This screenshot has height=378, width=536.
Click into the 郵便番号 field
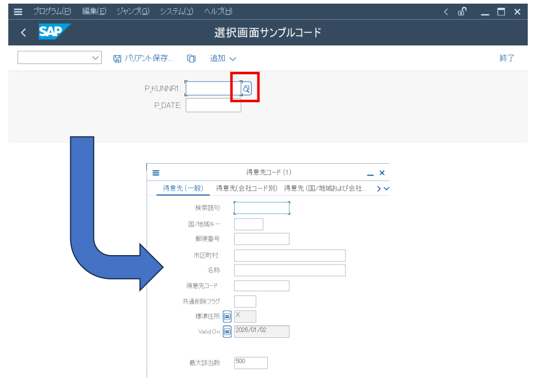262,239
